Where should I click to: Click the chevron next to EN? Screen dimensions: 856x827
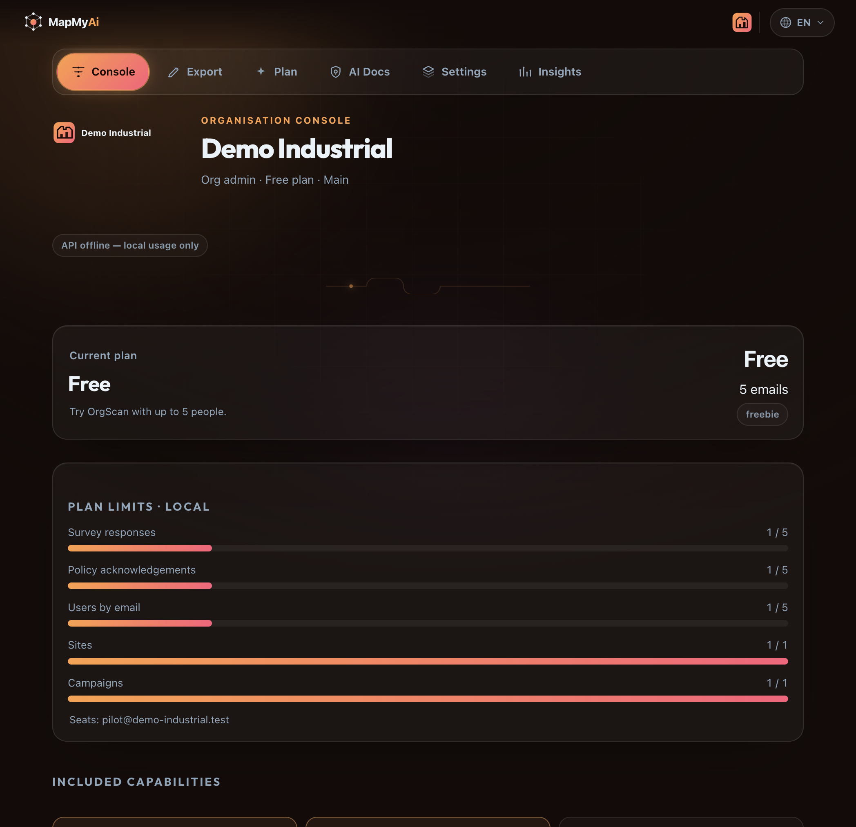pyautogui.click(x=820, y=22)
